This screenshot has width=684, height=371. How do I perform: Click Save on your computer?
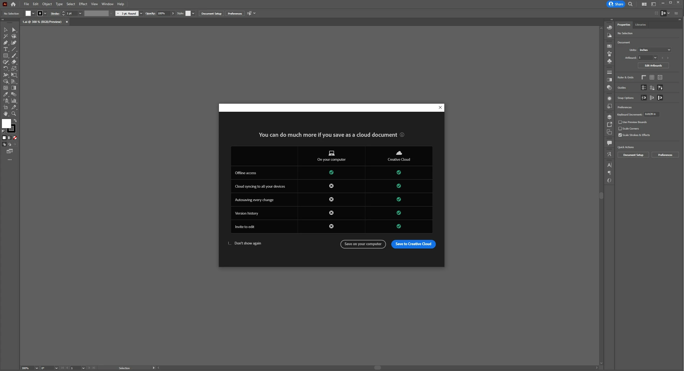pyautogui.click(x=363, y=244)
